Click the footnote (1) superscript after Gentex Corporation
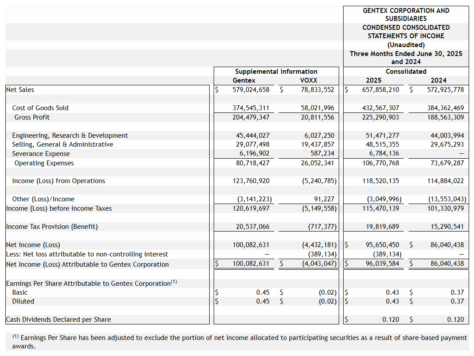This screenshot has width=474, height=356. click(174, 282)
